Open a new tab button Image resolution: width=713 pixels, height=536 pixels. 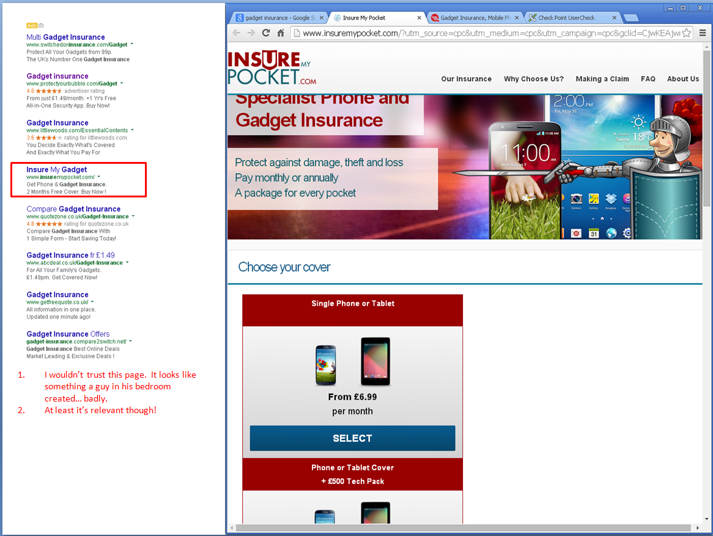[630, 18]
